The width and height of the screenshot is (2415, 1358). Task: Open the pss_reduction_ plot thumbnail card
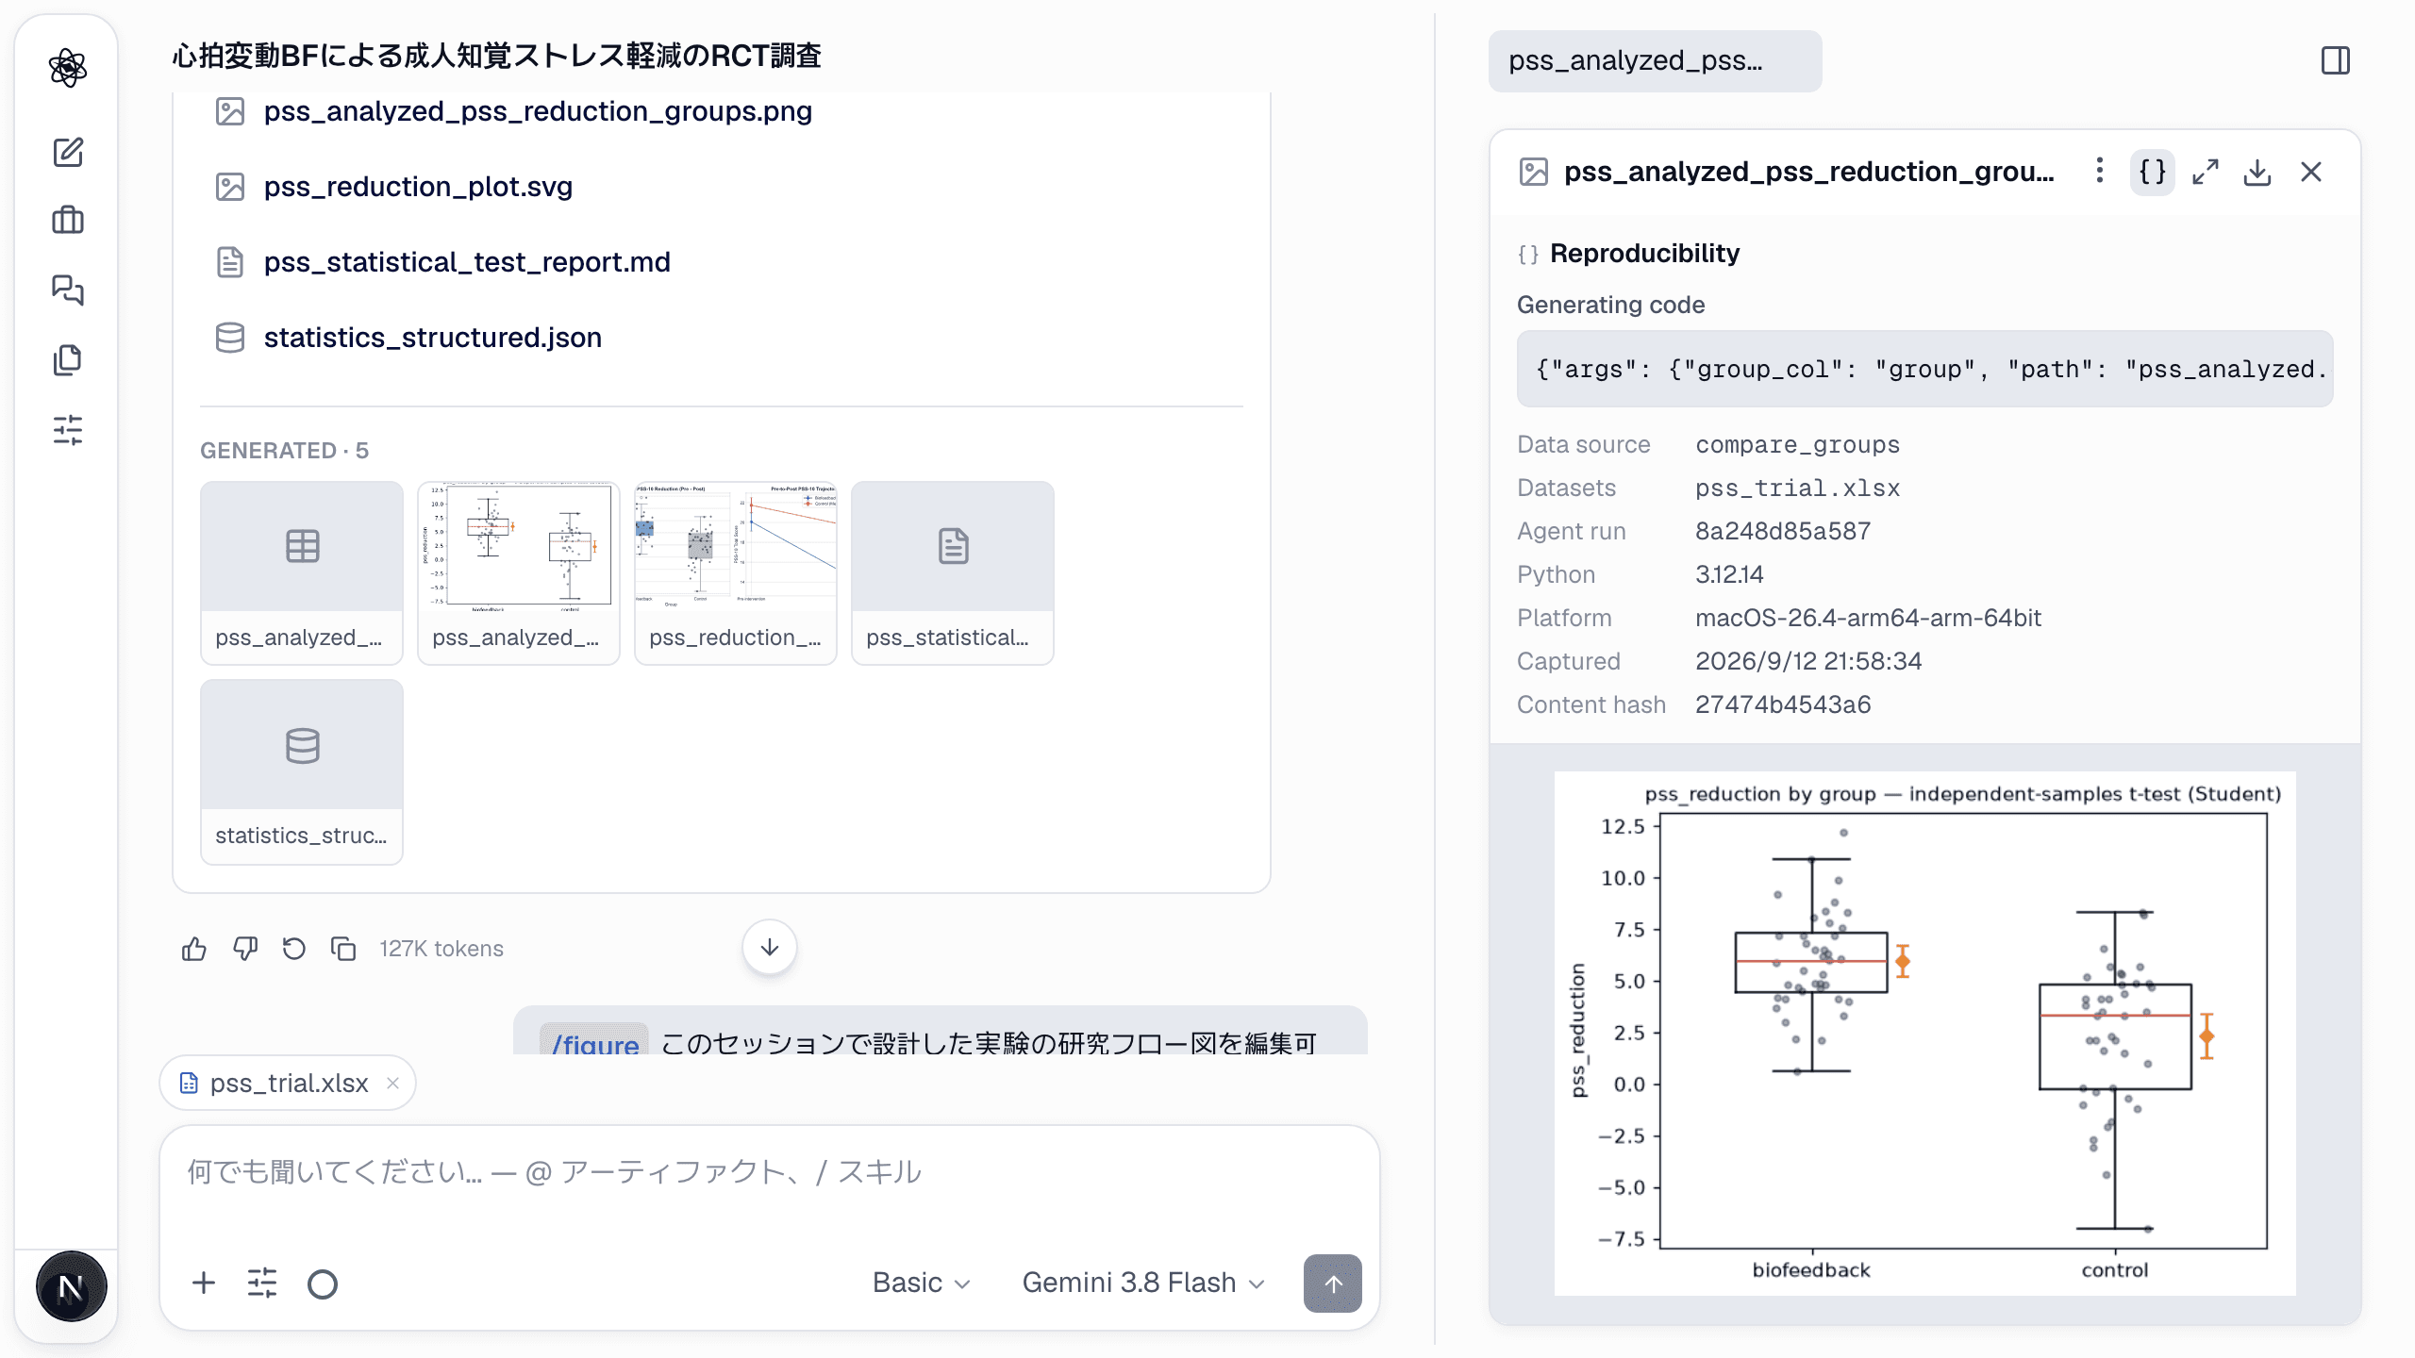point(736,572)
